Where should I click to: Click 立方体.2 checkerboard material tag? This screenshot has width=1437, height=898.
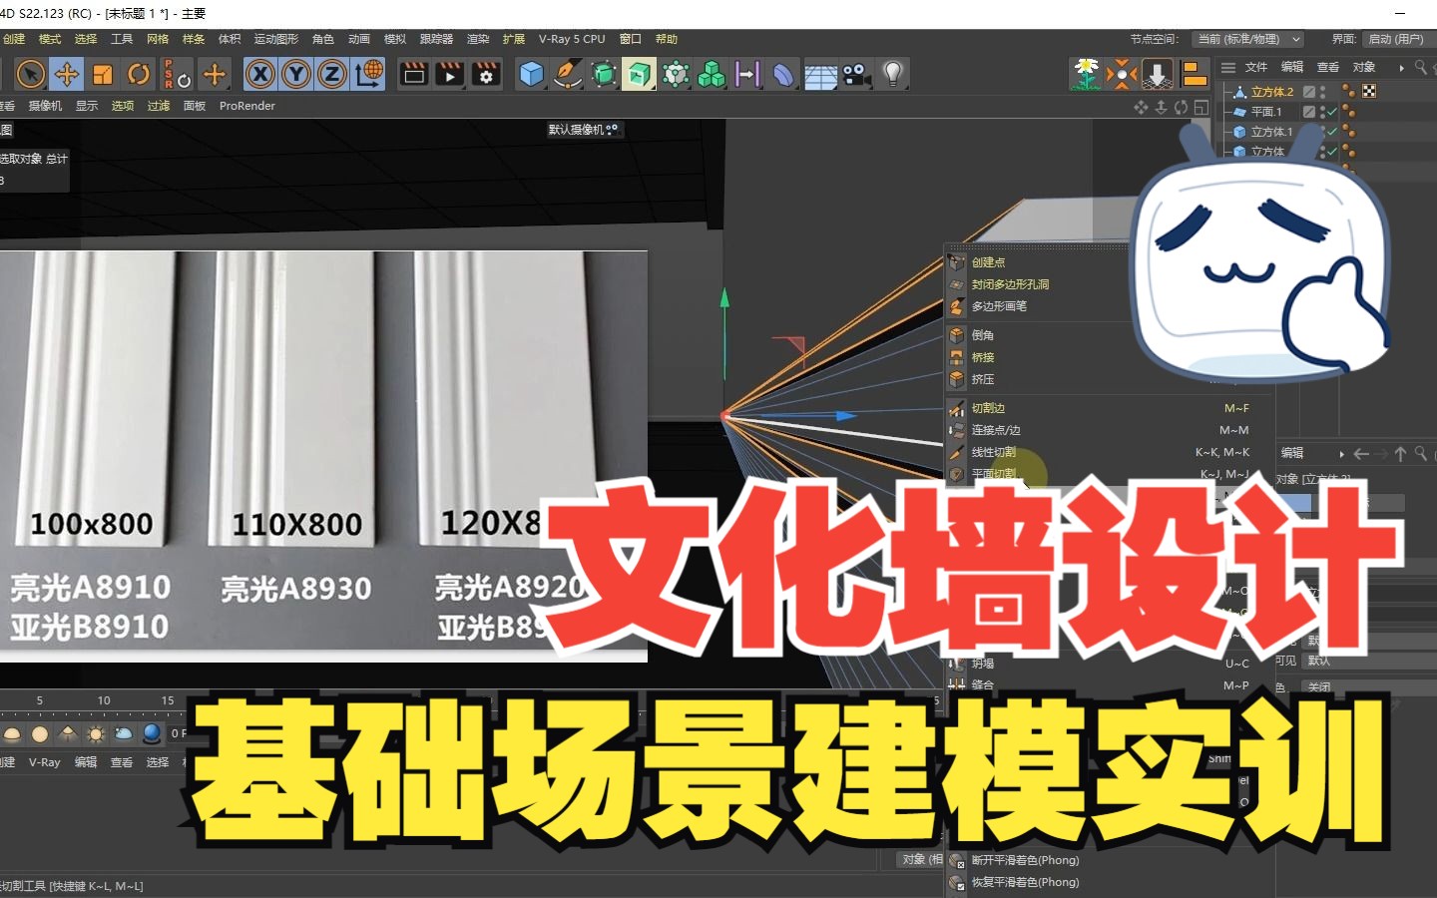(x=1369, y=92)
